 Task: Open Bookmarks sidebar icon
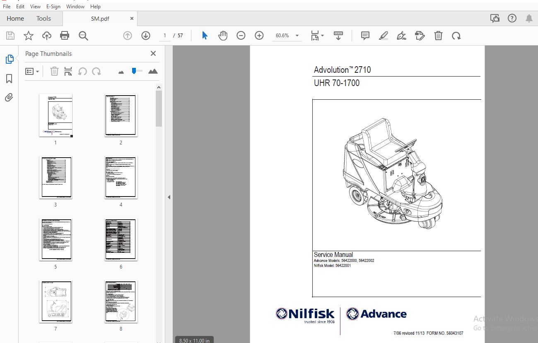click(9, 79)
